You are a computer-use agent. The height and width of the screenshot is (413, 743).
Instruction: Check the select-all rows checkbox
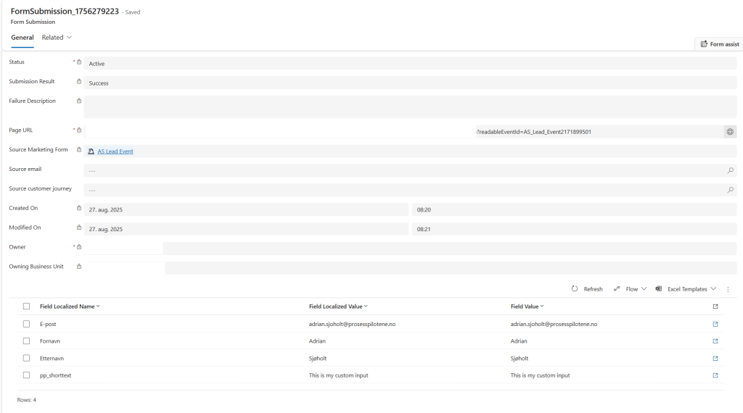(27, 306)
